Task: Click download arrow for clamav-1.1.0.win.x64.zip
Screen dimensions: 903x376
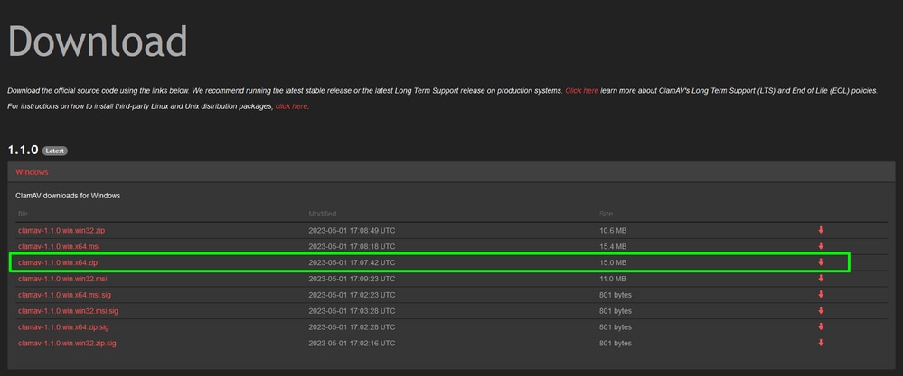Action: coord(821,262)
